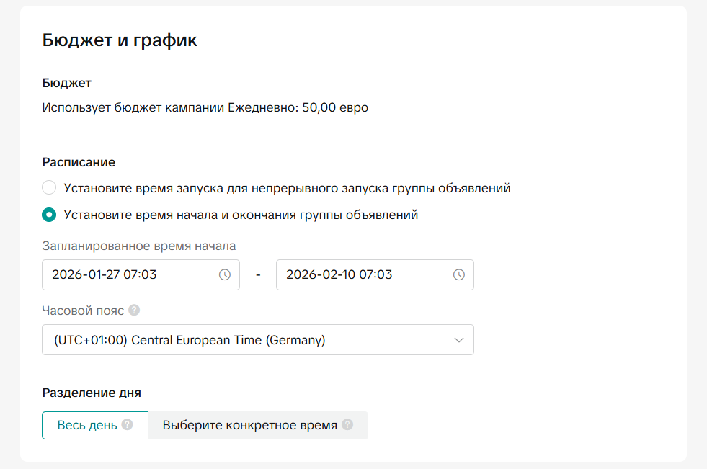Click the chevron arrow of the timezone selector
Screen dimensions: 707x469
coord(459,340)
